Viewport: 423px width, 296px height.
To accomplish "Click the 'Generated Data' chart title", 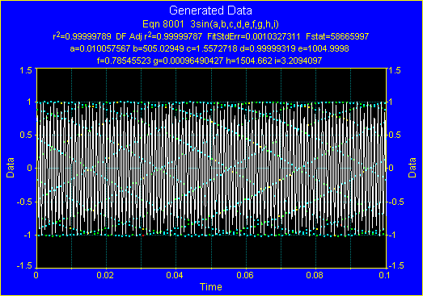I will pos(210,10).
